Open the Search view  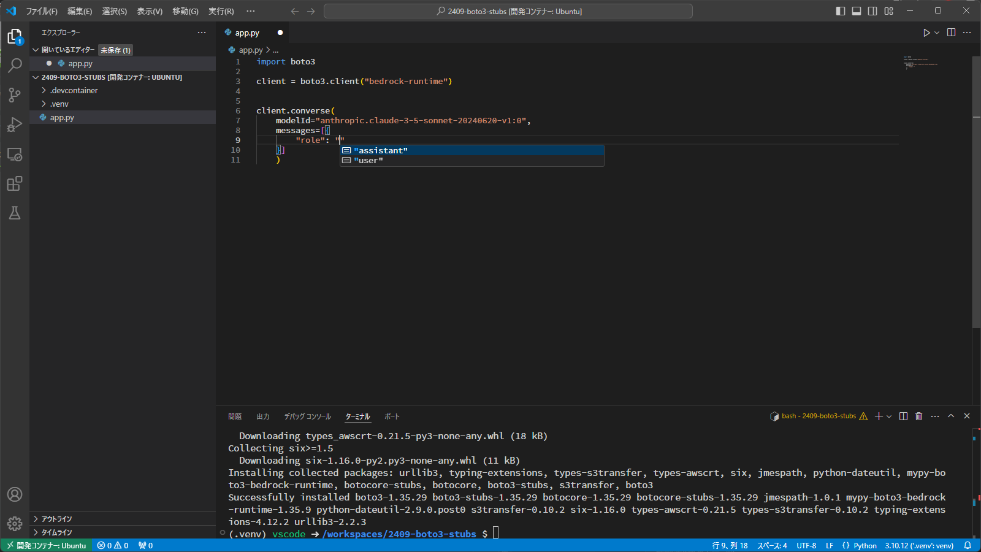click(15, 65)
